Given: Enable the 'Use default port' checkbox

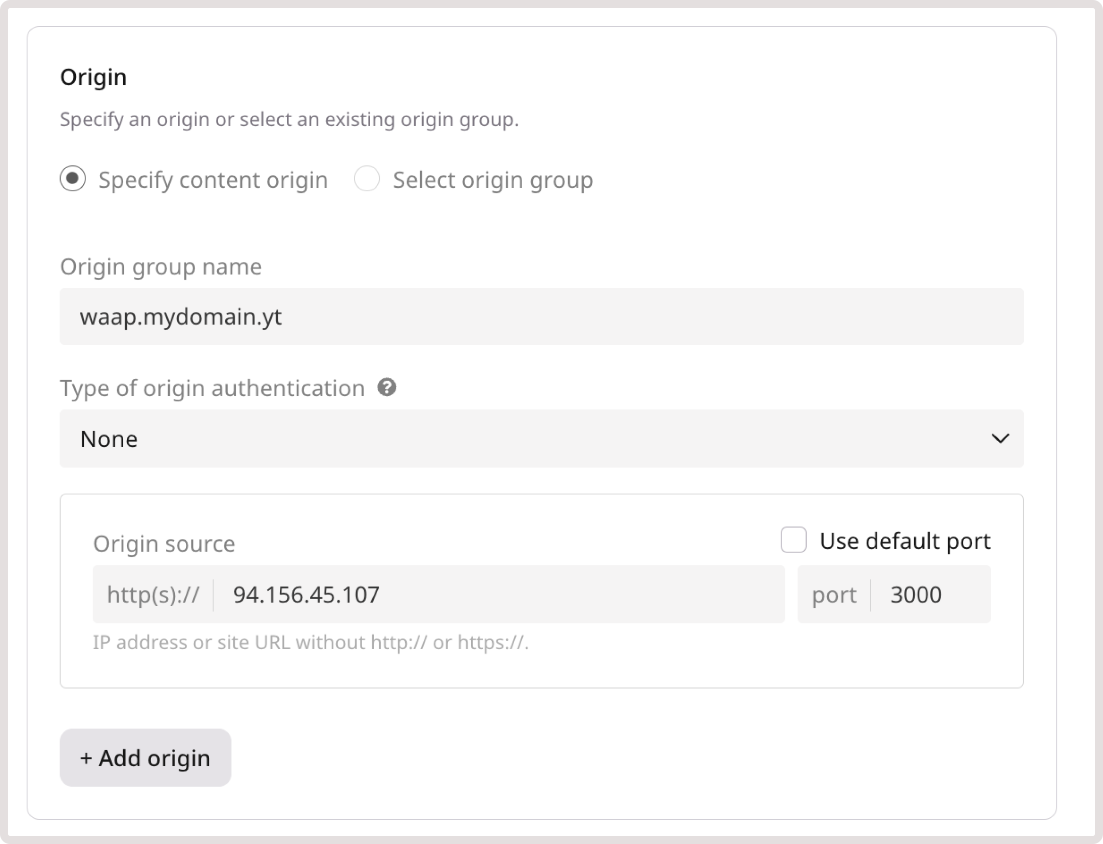Looking at the screenshot, I should click(x=794, y=540).
